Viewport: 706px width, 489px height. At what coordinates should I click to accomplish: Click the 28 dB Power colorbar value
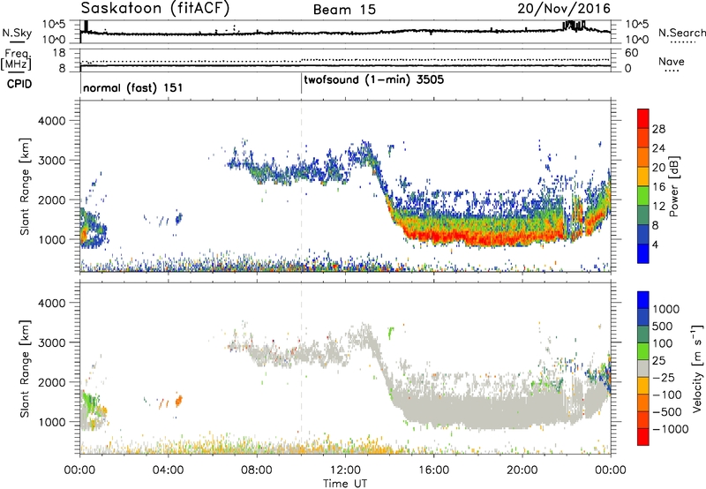tap(658, 129)
